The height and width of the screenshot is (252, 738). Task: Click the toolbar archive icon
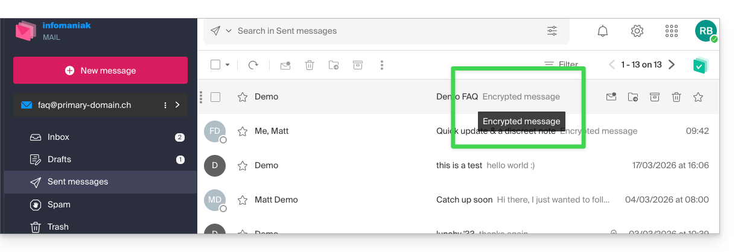(x=358, y=65)
